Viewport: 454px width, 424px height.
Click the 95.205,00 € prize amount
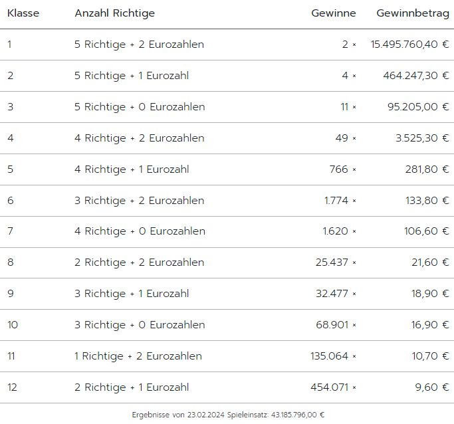[418, 107]
